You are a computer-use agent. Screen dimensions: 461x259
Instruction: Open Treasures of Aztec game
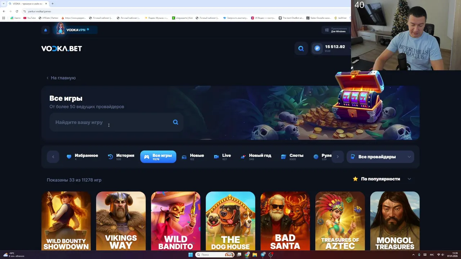pos(340,221)
